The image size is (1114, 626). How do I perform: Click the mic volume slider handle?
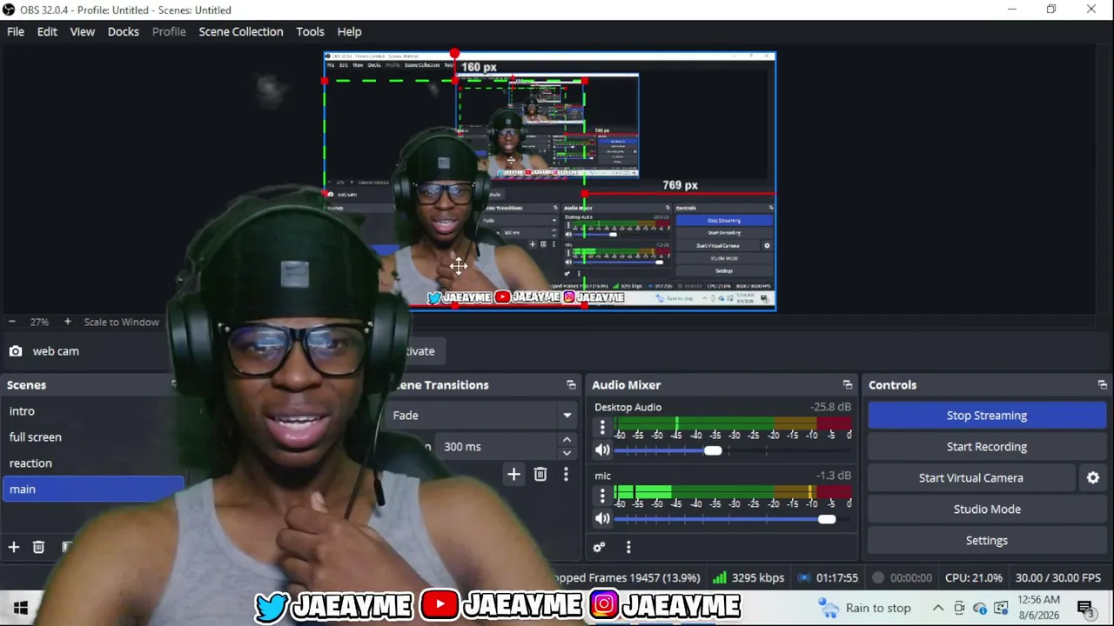[827, 519]
